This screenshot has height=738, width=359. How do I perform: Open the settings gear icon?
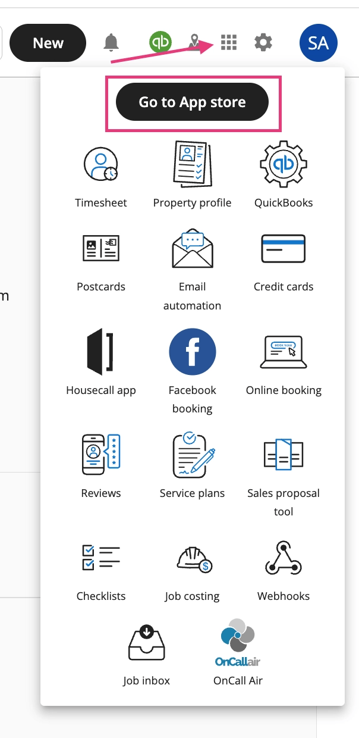(263, 42)
